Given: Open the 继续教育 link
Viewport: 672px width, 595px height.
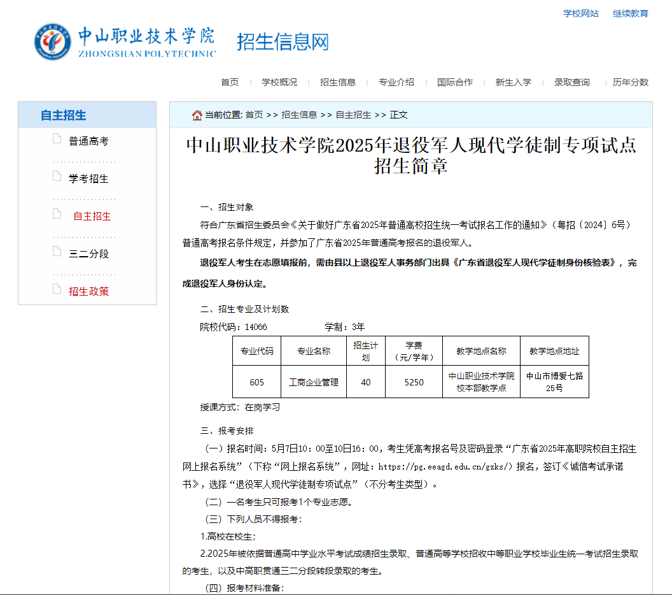Looking at the screenshot, I should (x=630, y=13).
